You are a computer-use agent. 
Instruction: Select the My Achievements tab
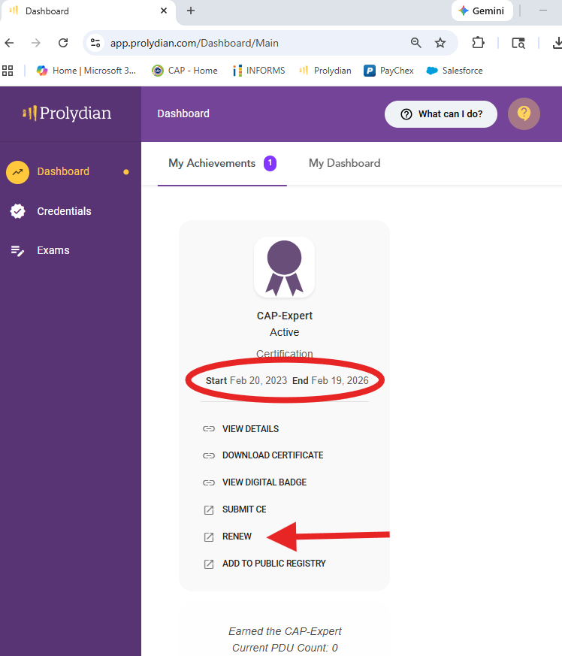coord(212,163)
